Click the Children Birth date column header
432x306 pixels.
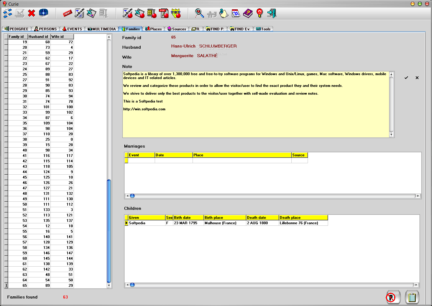pyautogui.click(x=188, y=218)
